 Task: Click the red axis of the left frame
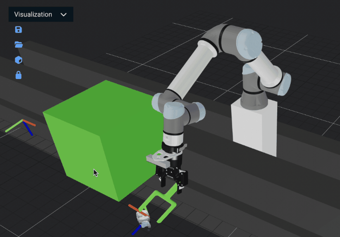pyautogui.click(x=30, y=123)
